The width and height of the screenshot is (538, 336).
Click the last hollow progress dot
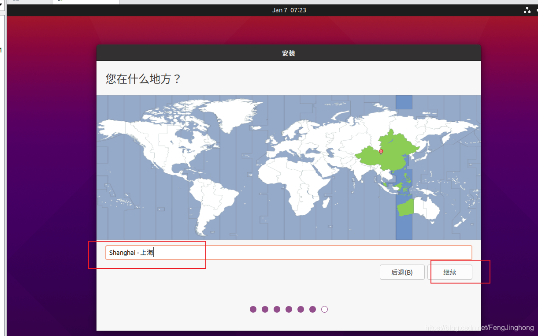coord(325,310)
